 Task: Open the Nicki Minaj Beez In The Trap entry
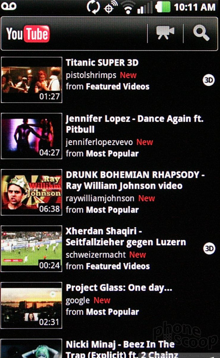click(x=110, y=349)
